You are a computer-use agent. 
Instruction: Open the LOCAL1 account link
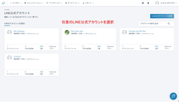(x=17, y=57)
